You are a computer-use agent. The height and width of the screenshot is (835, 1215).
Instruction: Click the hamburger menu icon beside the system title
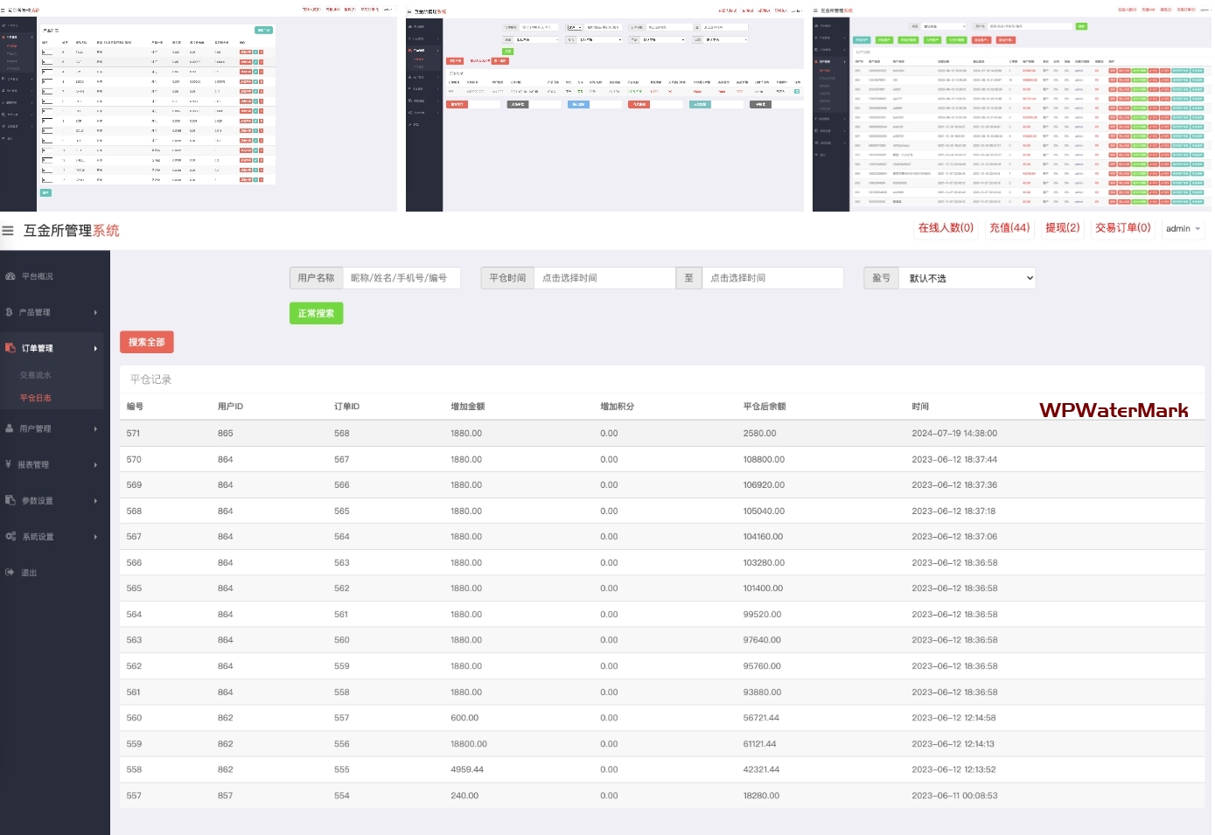point(8,231)
